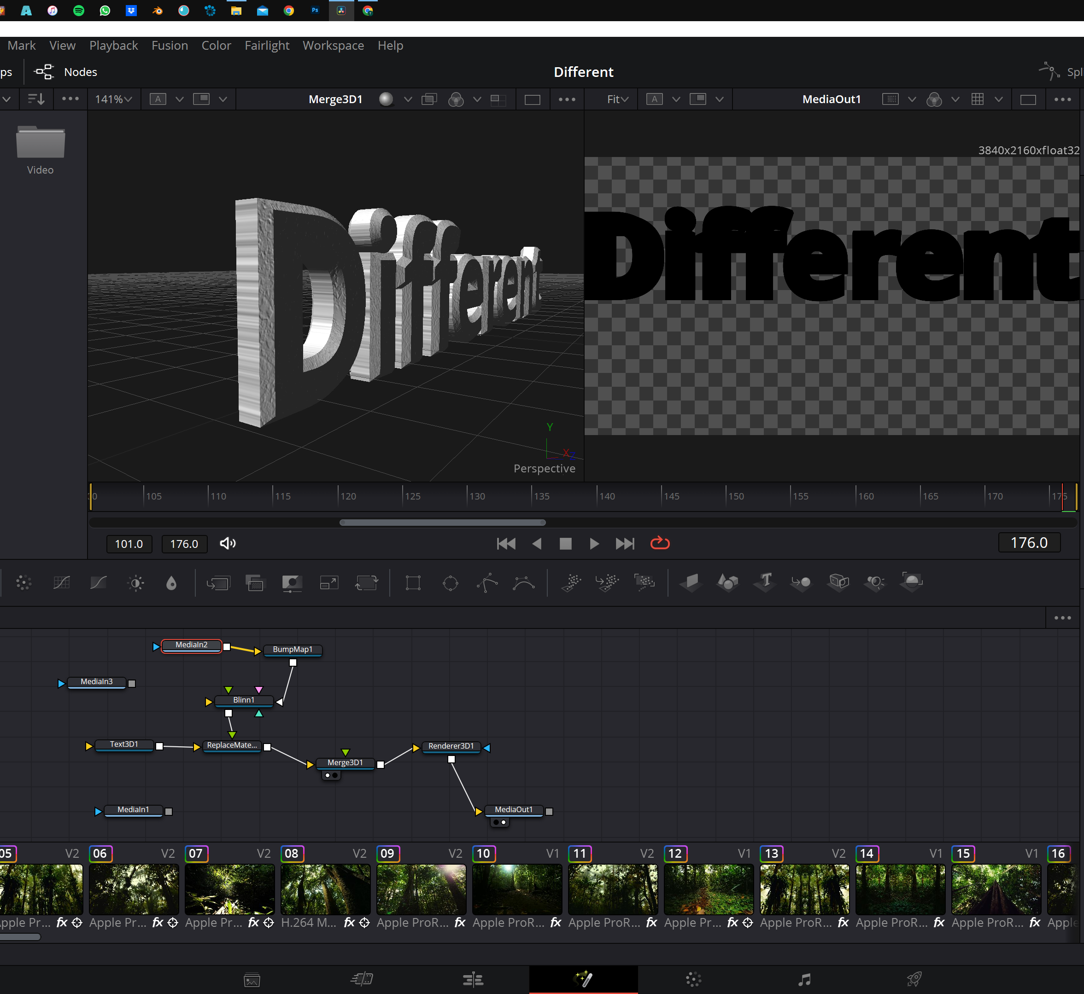1084x994 pixels.
Task: Jump to first frame button
Action: coord(506,544)
